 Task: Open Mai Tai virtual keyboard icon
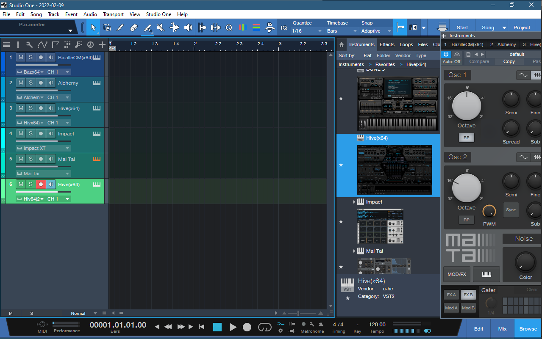[x=486, y=274]
